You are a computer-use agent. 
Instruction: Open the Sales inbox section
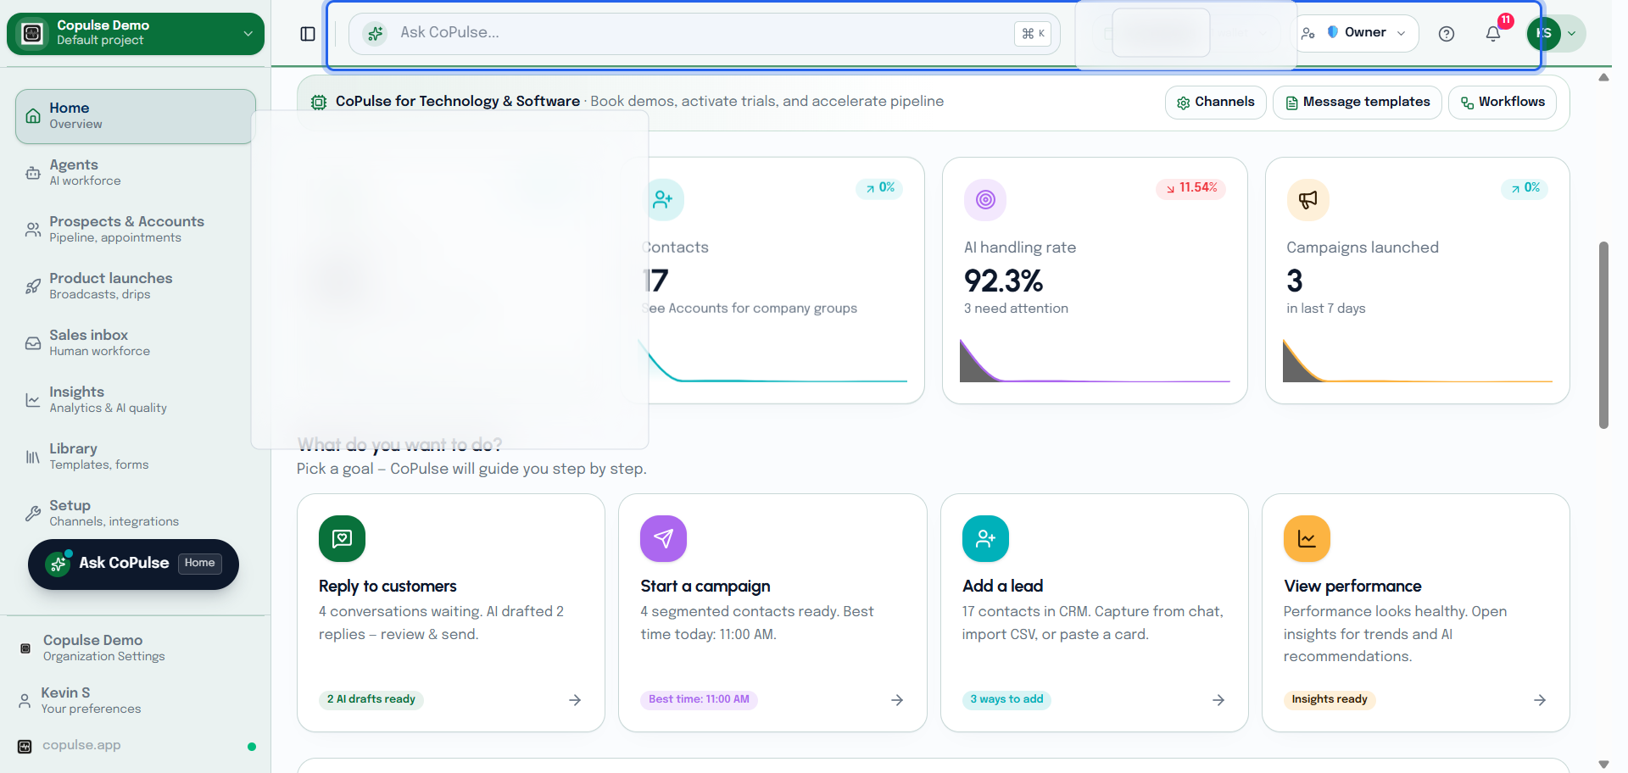136,343
